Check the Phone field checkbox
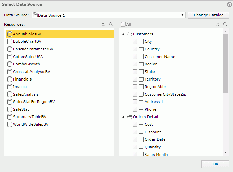233x172 pixels. point(135,109)
